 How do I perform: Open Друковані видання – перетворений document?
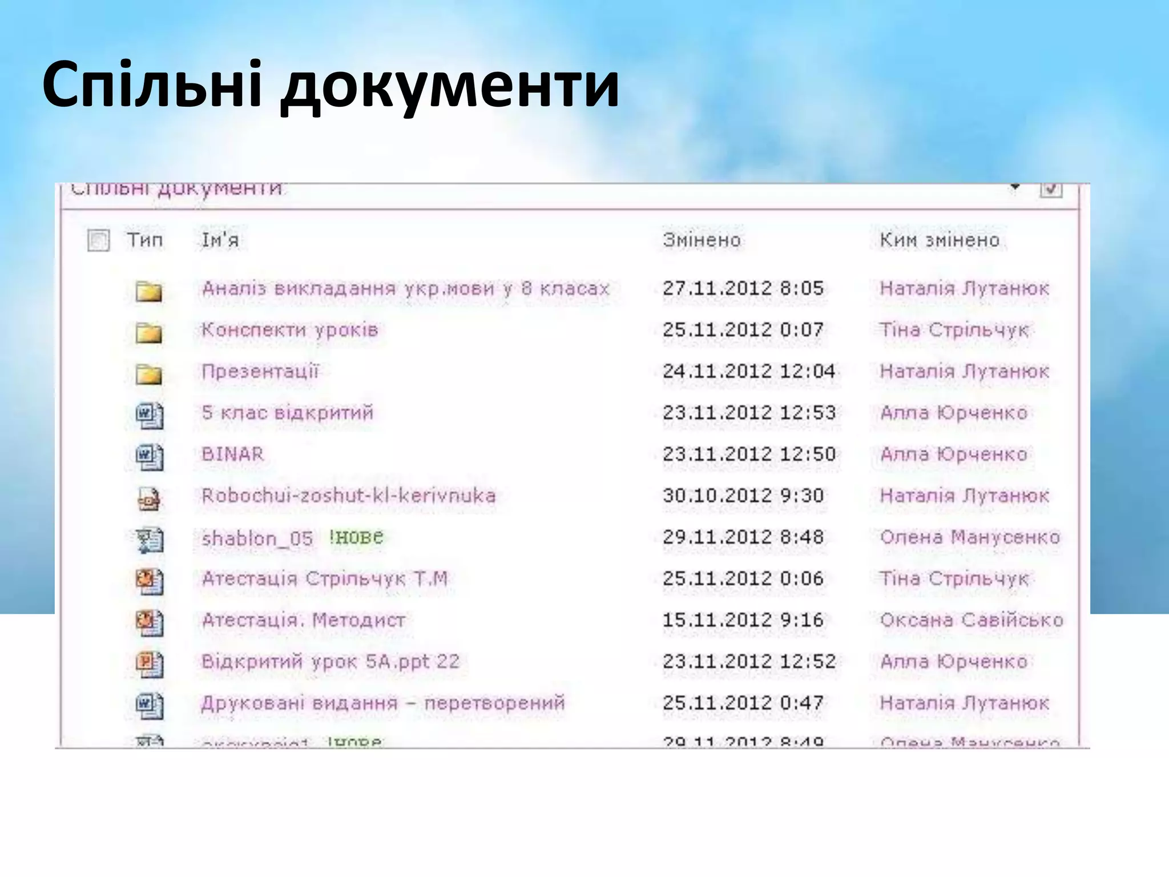point(382,703)
